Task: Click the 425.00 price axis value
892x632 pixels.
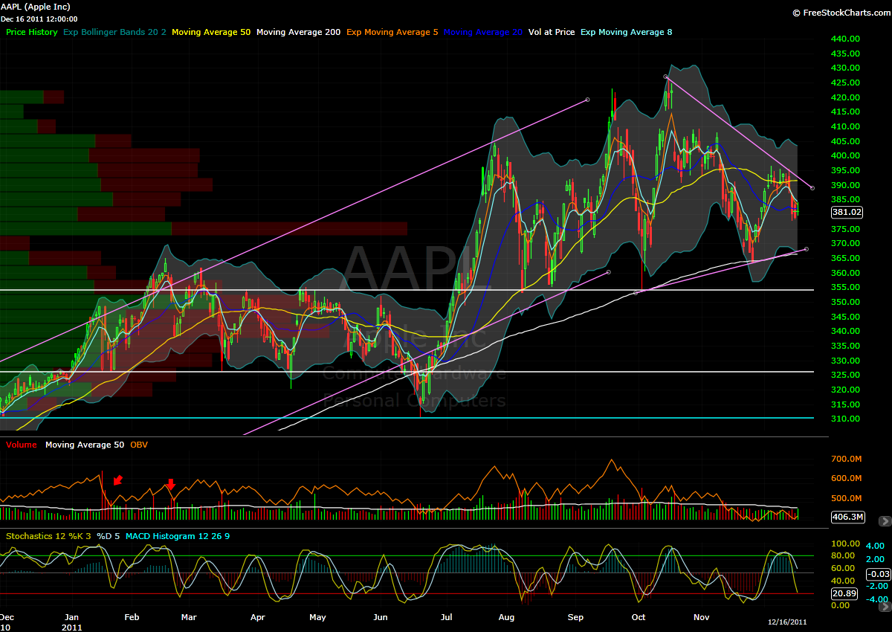Action: (x=847, y=83)
